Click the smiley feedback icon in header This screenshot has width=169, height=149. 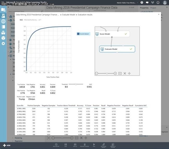(158, 3)
